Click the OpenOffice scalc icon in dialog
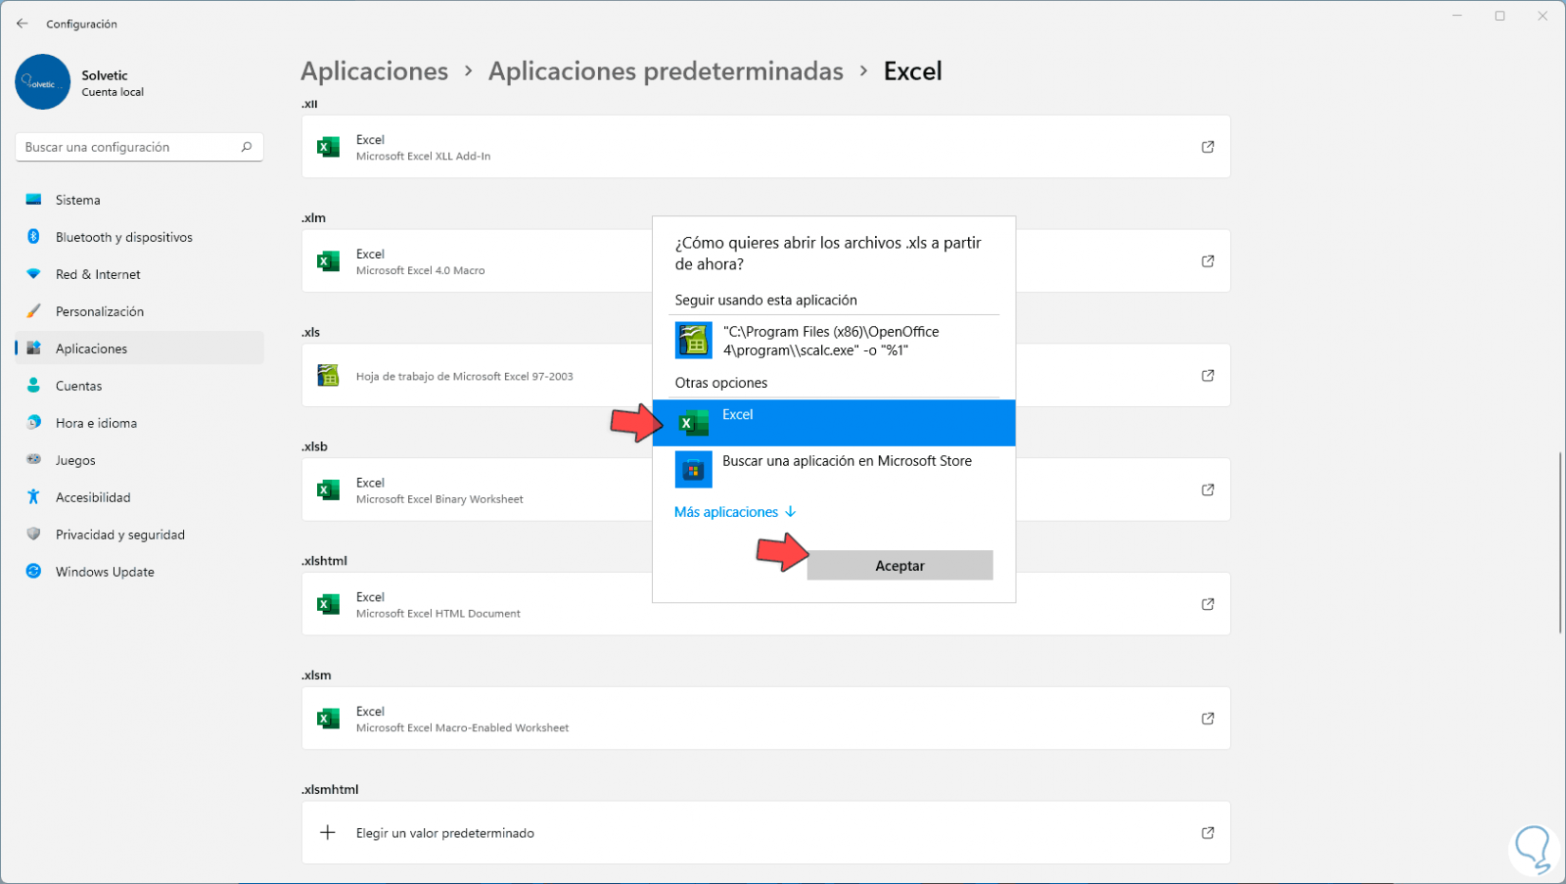This screenshot has width=1566, height=884. [694, 341]
